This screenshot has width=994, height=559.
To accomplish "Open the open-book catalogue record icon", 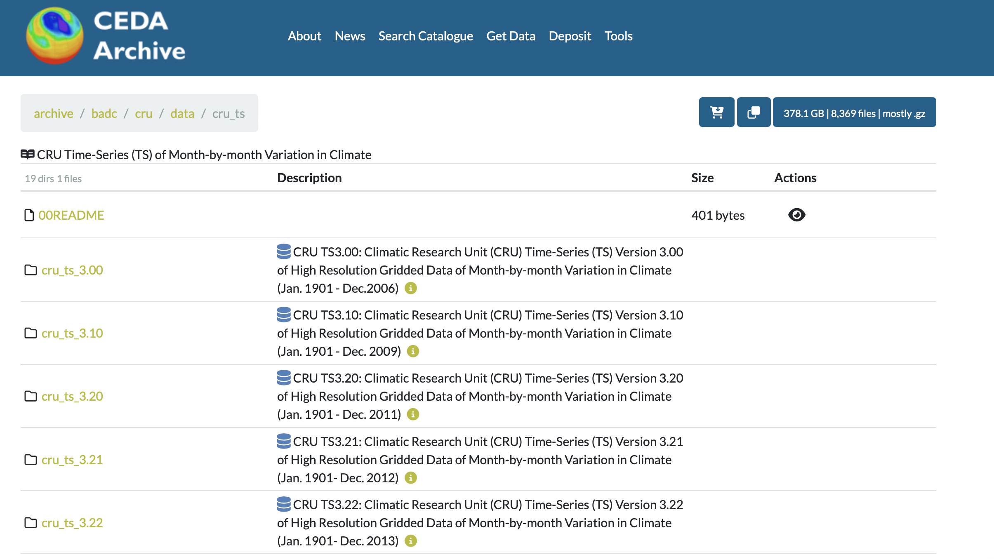I will 27,155.
